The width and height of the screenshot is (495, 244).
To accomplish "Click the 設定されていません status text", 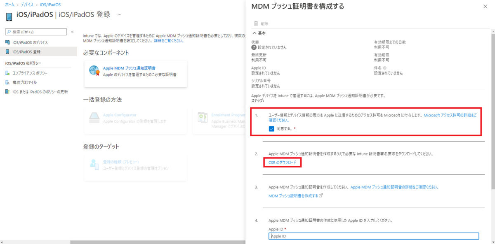I will [272, 47].
